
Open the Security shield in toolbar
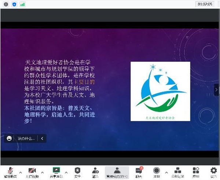(77, 170)
